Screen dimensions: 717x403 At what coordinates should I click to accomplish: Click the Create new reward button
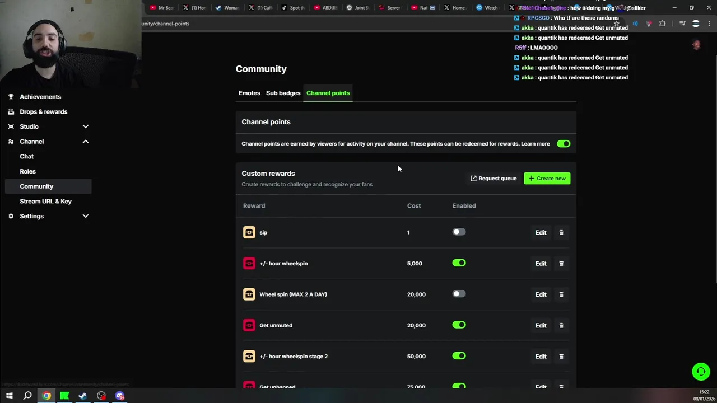click(547, 179)
